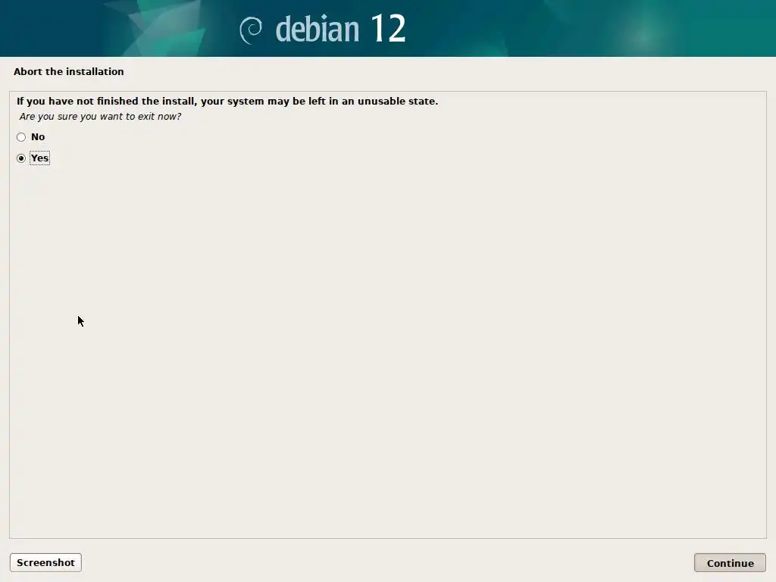Click the word "installation" in the page title
Image resolution: width=776 pixels, height=582 pixels.
[94, 72]
